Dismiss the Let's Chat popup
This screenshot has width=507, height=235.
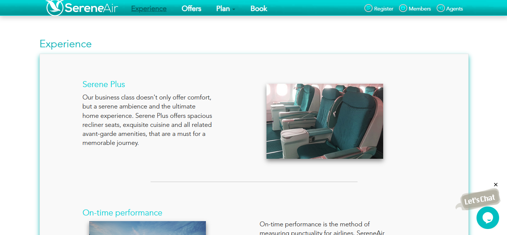[496, 185]
